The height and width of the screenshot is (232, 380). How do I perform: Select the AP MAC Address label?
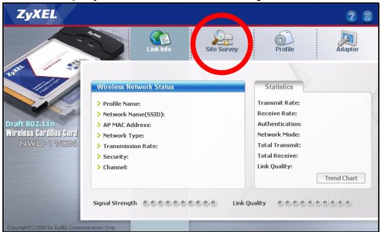pyautogui.click(x=127, y=125)
